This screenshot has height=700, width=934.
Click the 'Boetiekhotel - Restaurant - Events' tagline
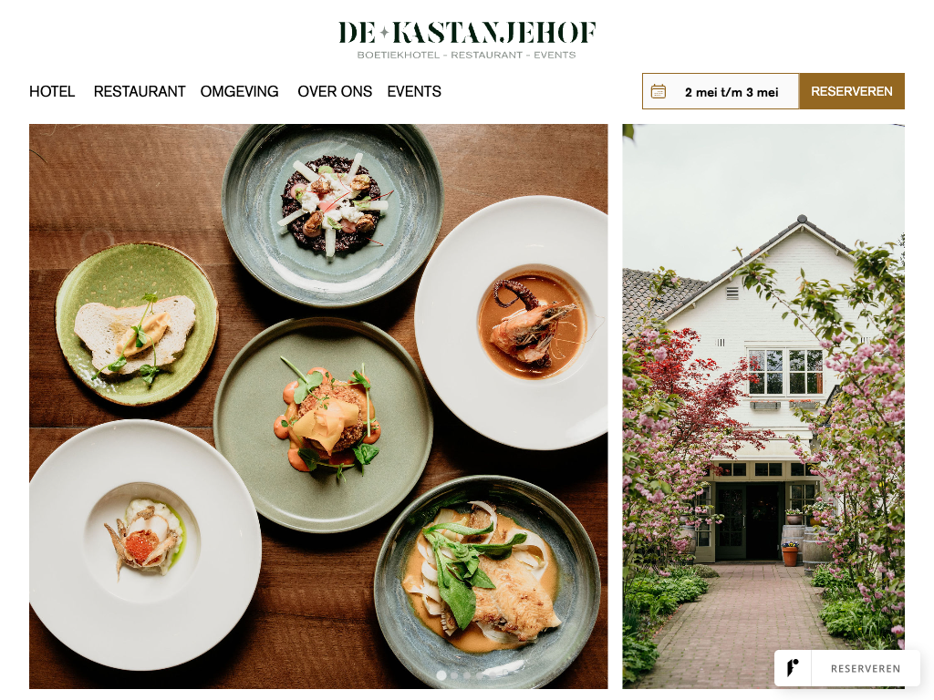click(466, 55)
